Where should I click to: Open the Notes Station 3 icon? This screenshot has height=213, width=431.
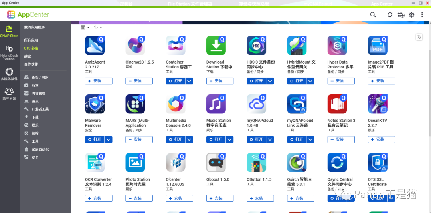tap(337, 104)
